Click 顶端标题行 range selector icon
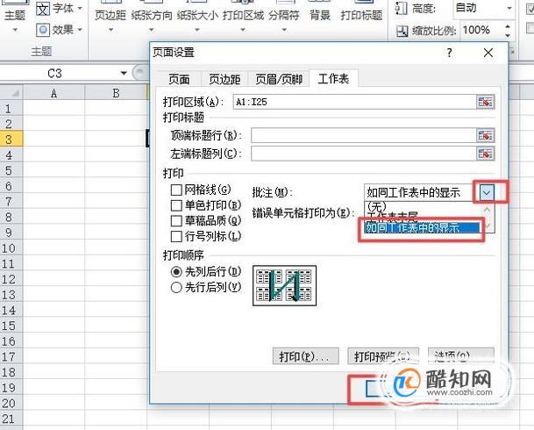Viewport: 534px width, 430px height. (x=485, y=136)
